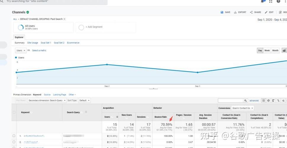Click the Edit pencil icon
This screenshot has height=148, width=287.
[266, 12]
